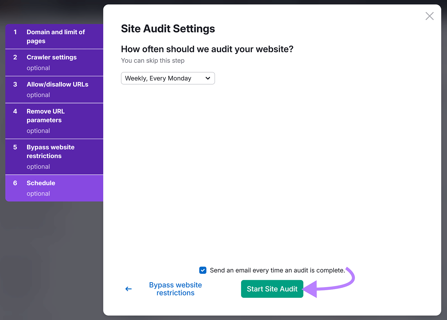Click the X to close Site Audit Settings
The height and width of the screenshot is (320, 447).
click(429, 16)
